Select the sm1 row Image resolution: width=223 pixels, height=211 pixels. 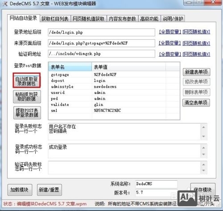[114, 110]
